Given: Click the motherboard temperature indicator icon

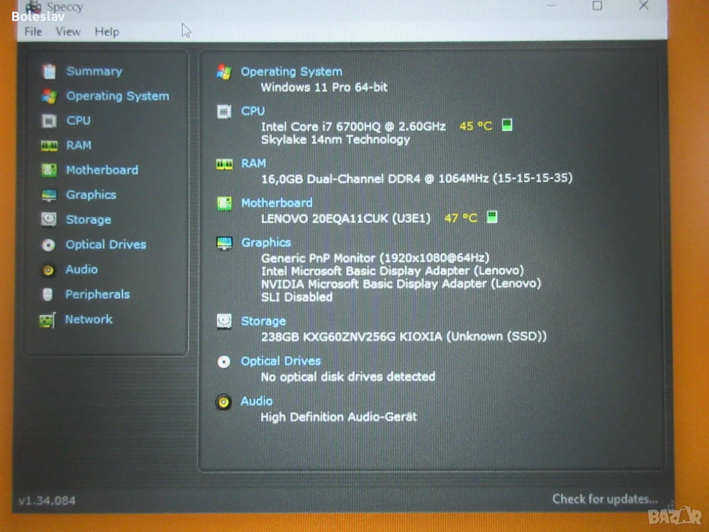Looking at the screenshot, I should click(492, 217).
